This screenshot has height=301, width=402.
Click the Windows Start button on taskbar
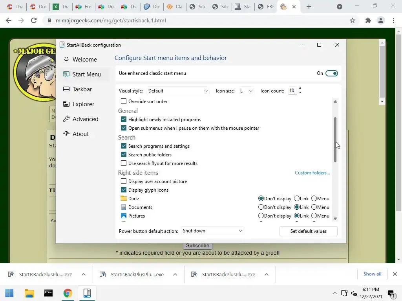pyautogui.click(x=9, y=293)
